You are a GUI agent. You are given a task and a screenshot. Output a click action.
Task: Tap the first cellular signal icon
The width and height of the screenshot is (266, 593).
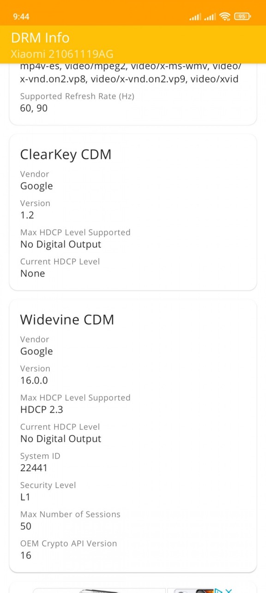point(195,17)
